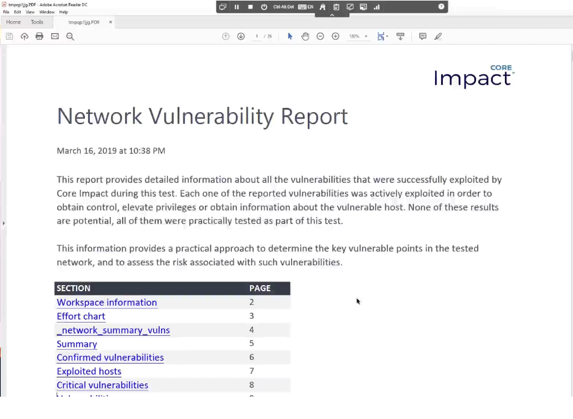Viewport: 573px width, 419px height.
Task: Activate the Selection arrow tool
Action: tap(290, 36)
